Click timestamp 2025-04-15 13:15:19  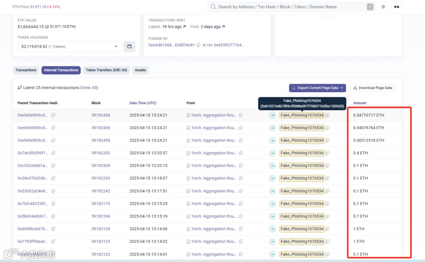(148, 216)
